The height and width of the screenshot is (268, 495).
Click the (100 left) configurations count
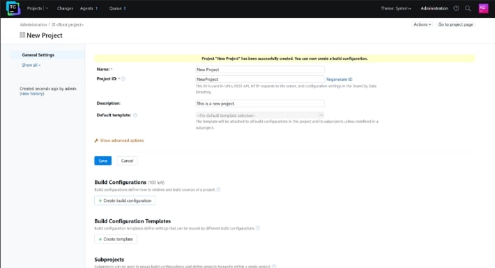pyautogui.click(x=156, y=182)
